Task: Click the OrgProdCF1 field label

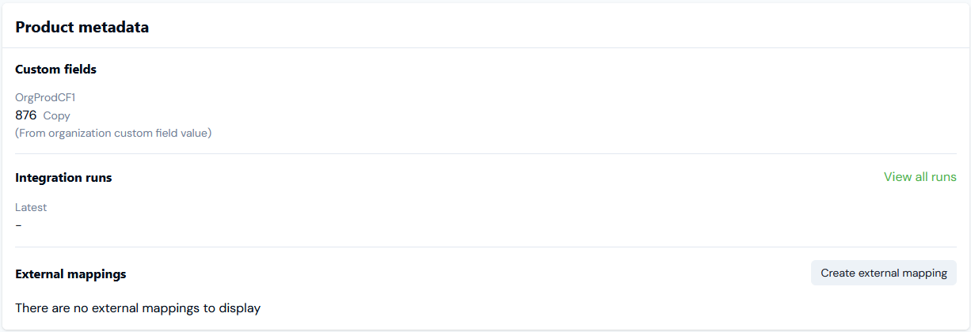Action: (x=45, y=98)
